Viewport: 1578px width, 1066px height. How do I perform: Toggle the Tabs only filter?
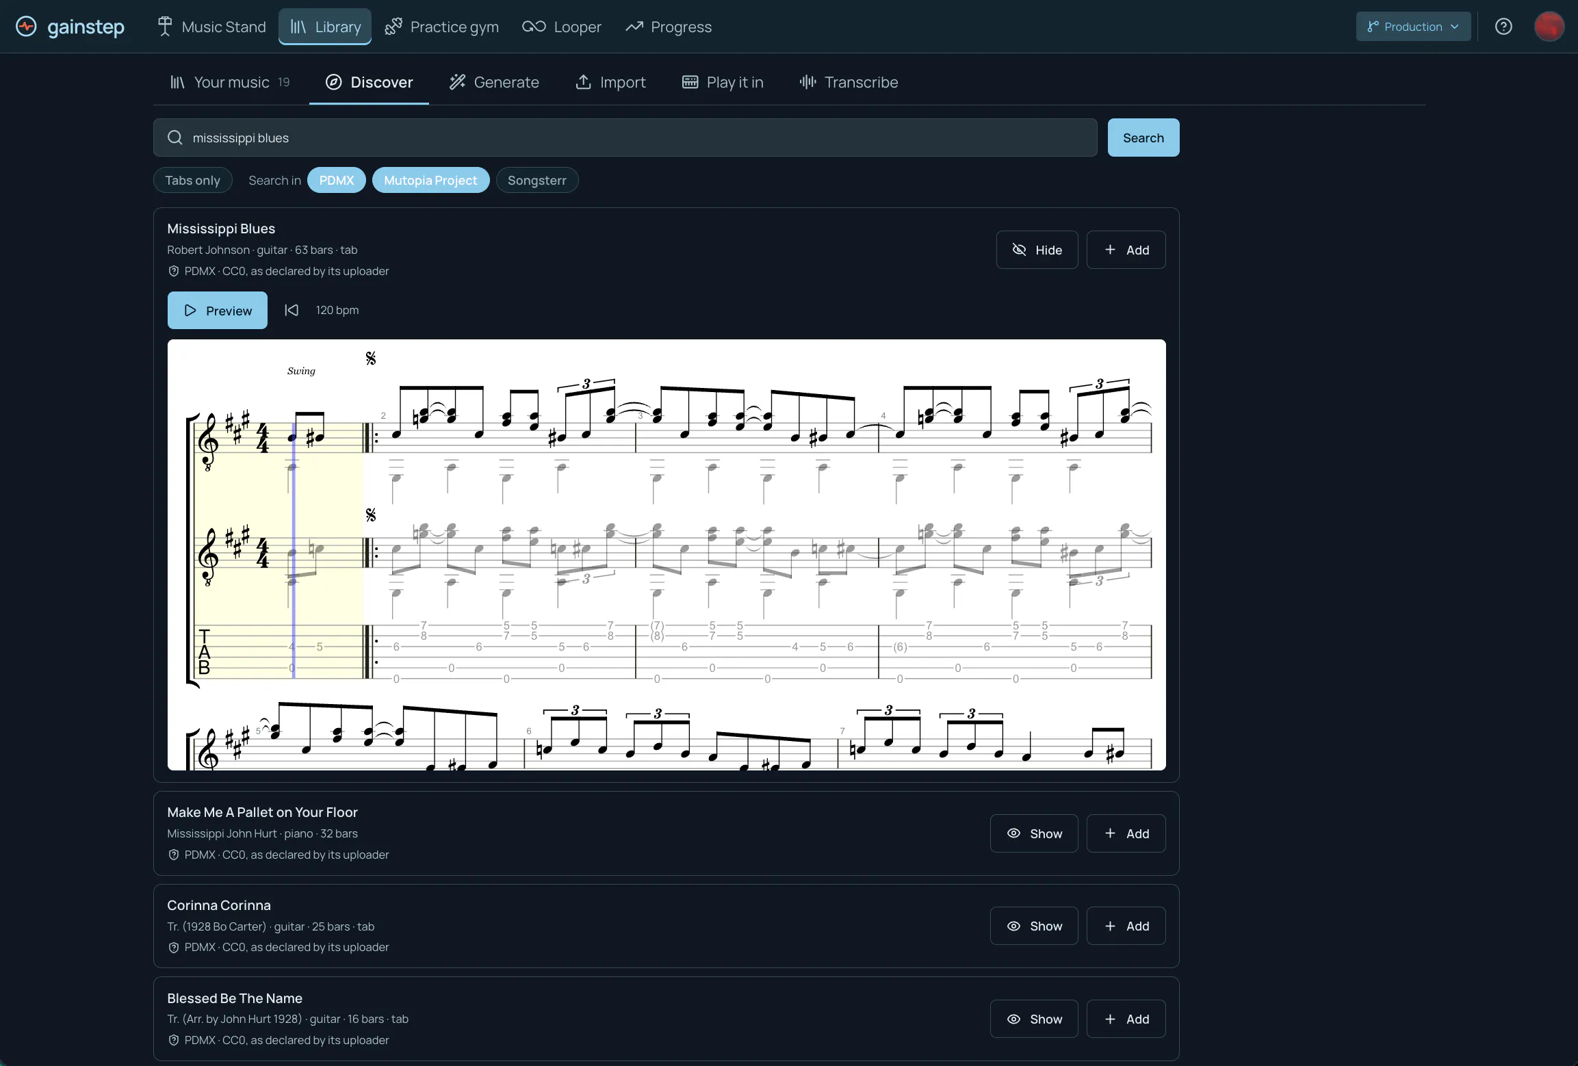coord(192,180)
